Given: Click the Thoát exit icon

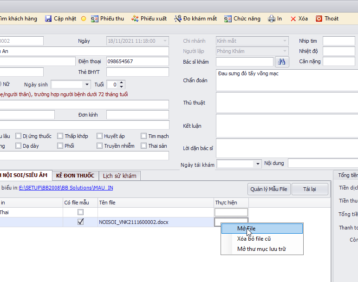Looking at the screenshot, I should coord(319,19).
